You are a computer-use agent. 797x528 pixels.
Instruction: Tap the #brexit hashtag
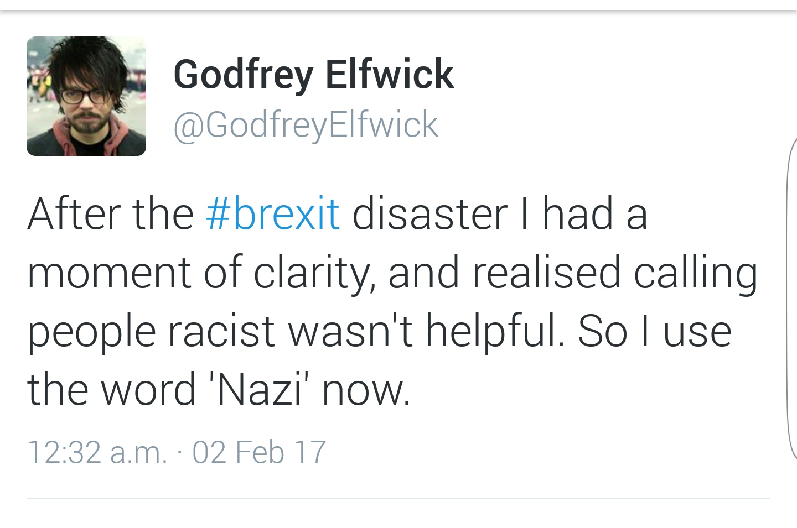point(272,214)
